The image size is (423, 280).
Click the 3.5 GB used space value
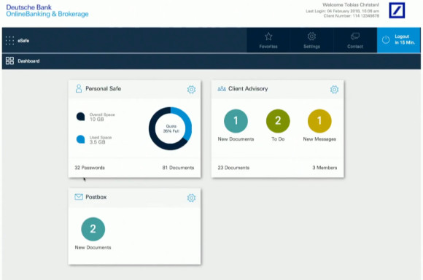[x=97, y=142]
